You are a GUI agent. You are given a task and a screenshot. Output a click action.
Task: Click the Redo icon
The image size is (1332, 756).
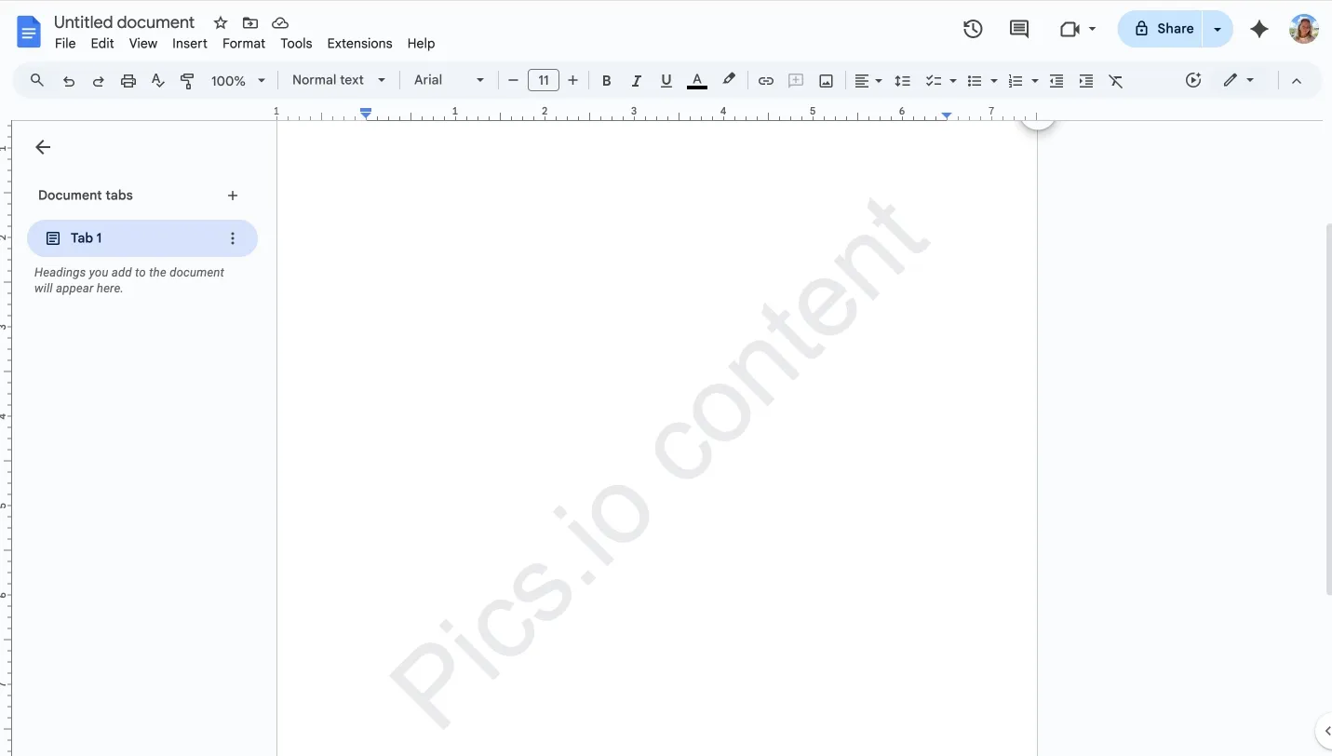point(98,80)
